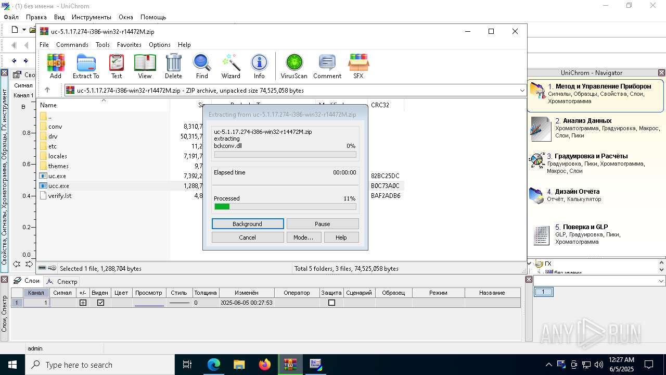
Task: Add a Comment to the archive
Action: tap(327, 66)
